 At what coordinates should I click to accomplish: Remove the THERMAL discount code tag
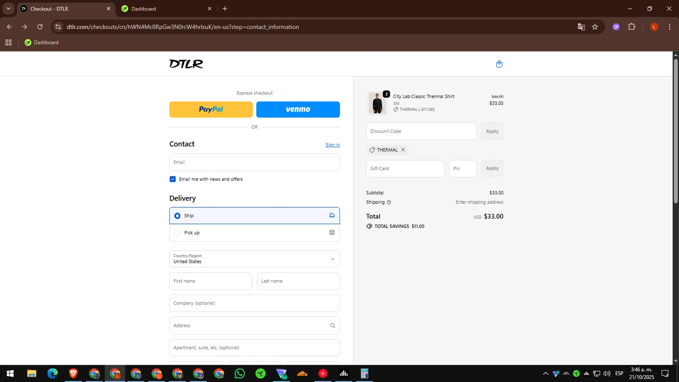point(403,150)
